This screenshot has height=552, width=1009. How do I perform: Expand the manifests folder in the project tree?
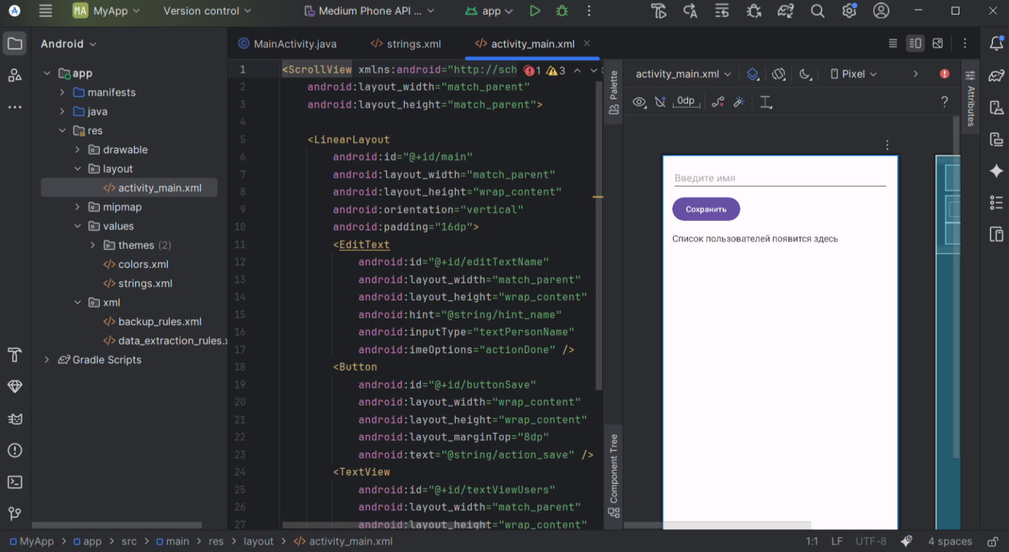[x=62, y=93]
